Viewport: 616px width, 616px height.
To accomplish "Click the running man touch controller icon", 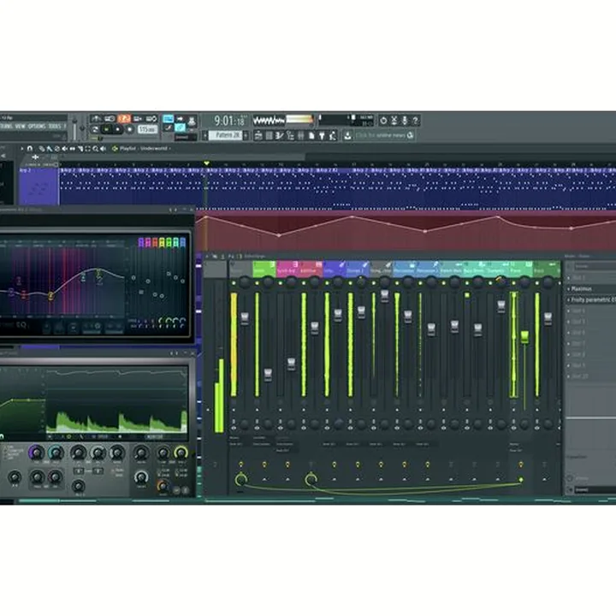I will click(x=333, y=135).
